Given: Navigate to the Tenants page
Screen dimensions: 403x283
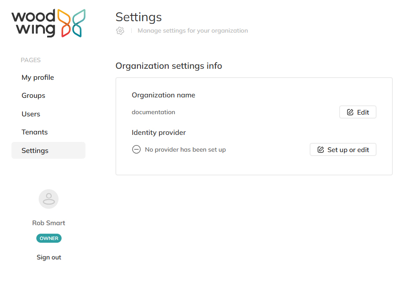Looking at the screenshot, I should pyautogui.click(x=35, y=132).
